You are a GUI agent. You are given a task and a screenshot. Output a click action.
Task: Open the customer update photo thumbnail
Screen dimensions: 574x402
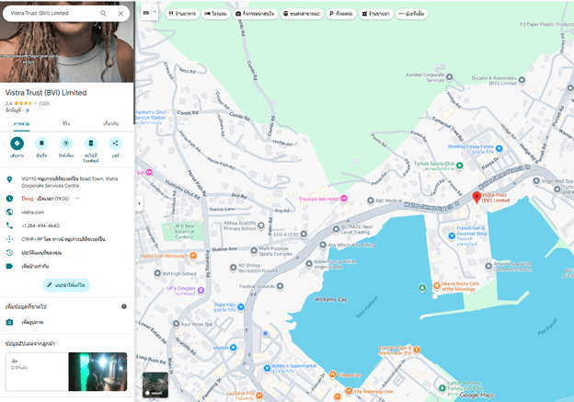click(x=98, y=372)
